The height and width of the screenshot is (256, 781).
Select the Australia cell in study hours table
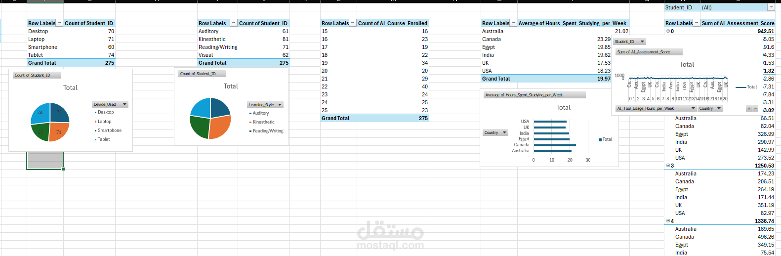(x=499, y=31)
